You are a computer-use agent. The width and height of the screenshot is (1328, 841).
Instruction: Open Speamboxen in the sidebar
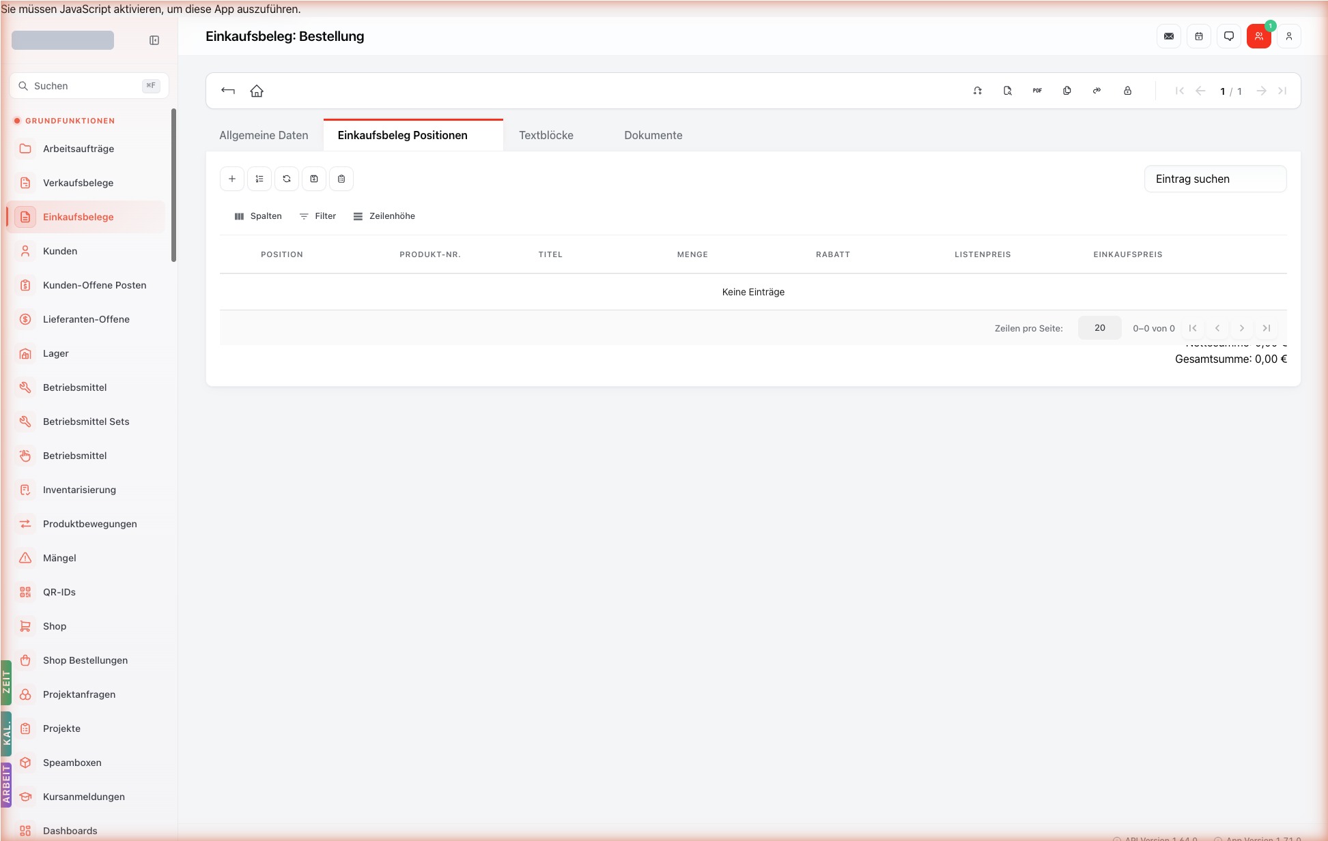pyautogui.click(x=86, y=763)
